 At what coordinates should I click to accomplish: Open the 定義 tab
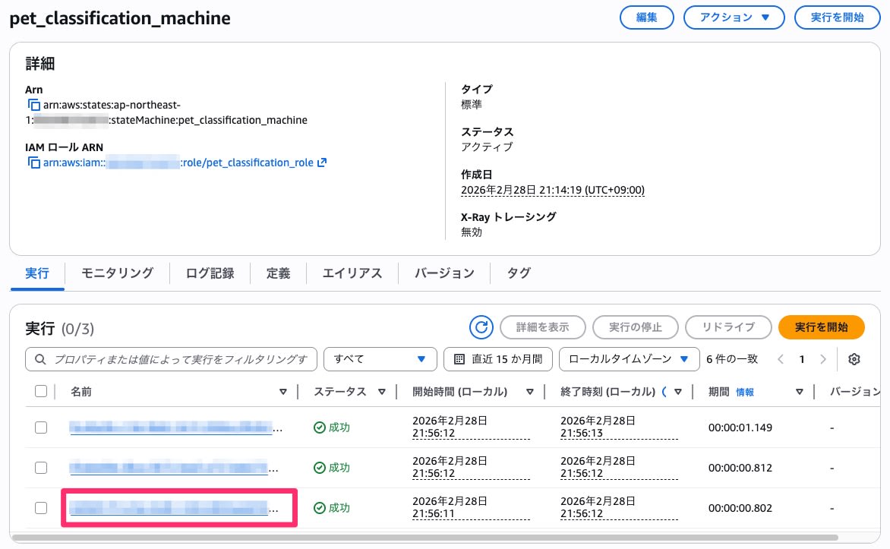(278, 273)
